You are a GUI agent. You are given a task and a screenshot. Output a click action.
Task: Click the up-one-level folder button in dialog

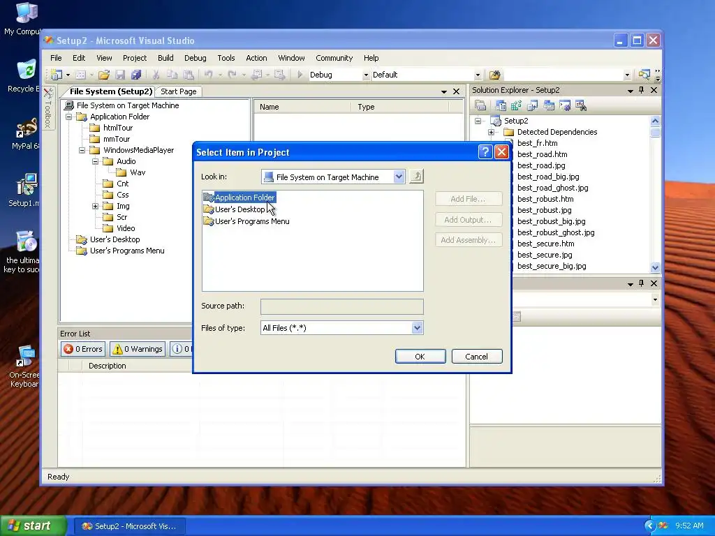[416, 177]
